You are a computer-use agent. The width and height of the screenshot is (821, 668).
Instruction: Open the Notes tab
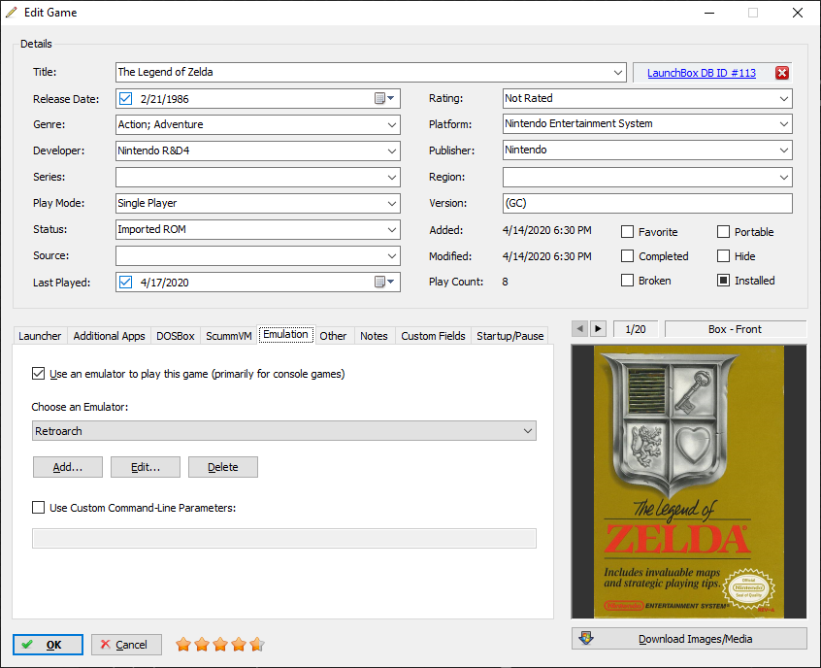point(374,336)
